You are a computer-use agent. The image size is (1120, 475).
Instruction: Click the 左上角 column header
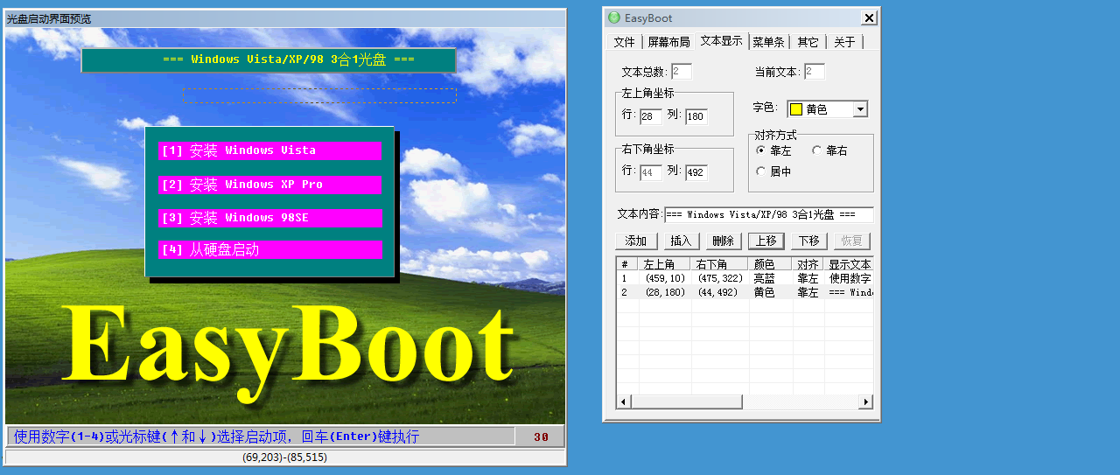(664, 264)
